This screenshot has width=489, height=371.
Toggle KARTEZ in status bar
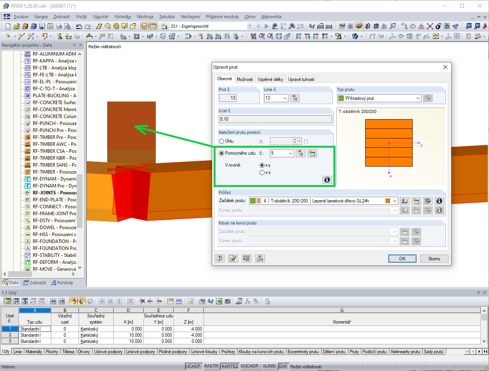(x=230, y=366)
